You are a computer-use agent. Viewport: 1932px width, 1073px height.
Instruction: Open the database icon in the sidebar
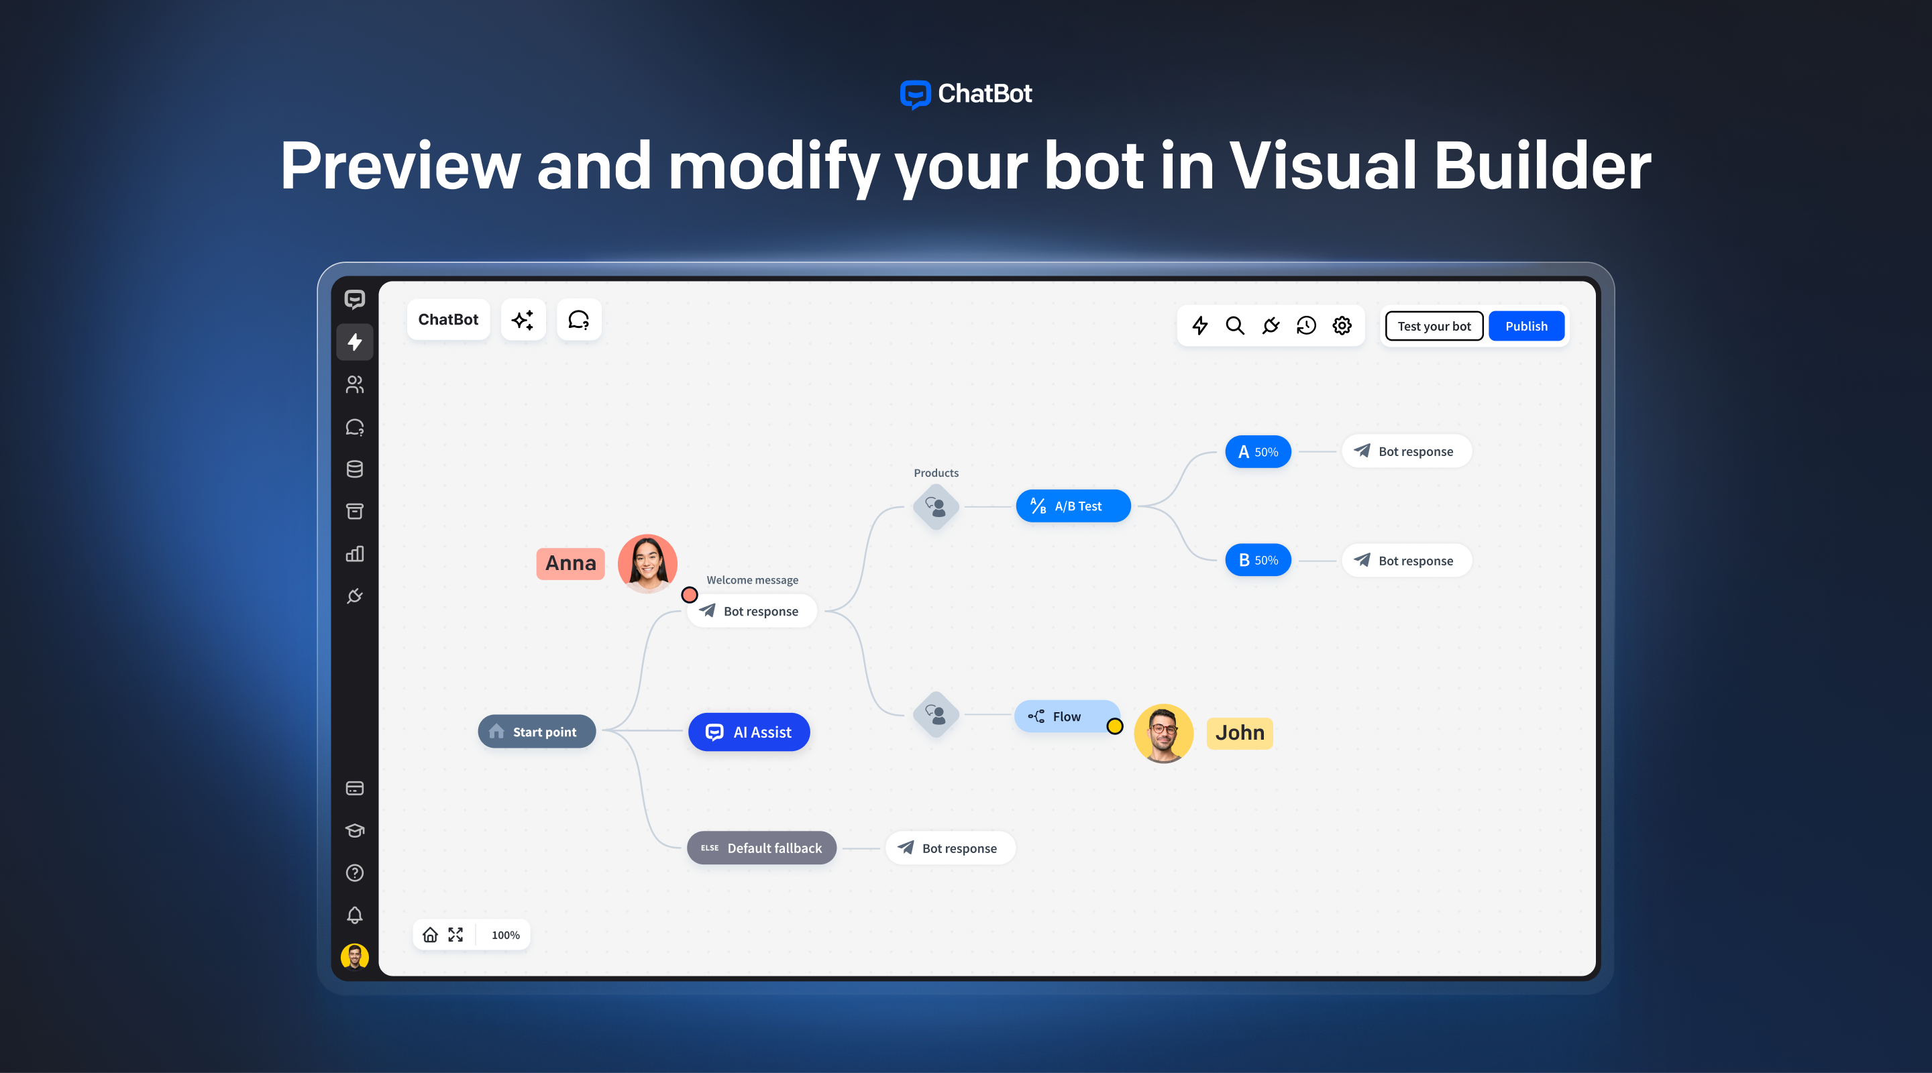(355, 469)
